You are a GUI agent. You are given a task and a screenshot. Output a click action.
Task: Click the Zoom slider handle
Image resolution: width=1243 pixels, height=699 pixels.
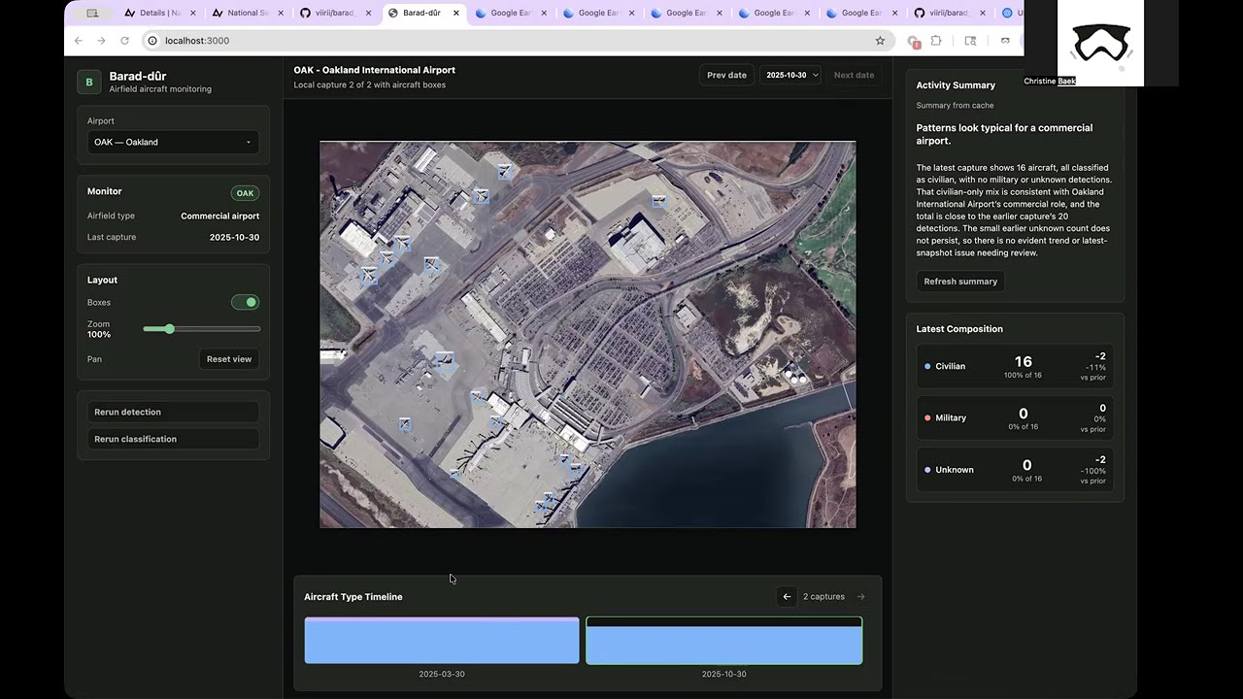[x=169, y=329]
